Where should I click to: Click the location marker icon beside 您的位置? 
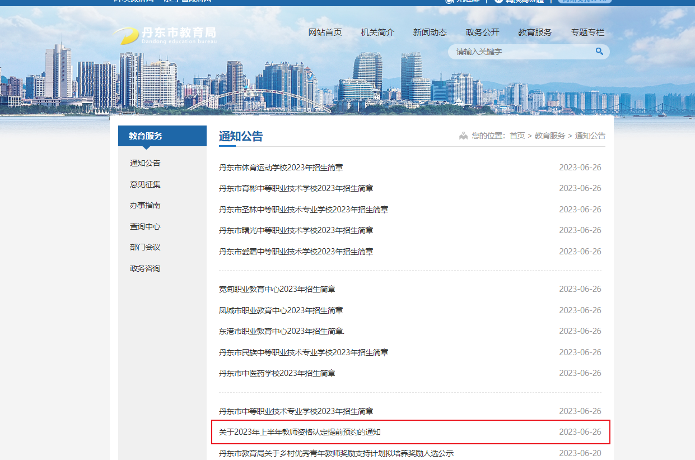[x=463, y=136]
